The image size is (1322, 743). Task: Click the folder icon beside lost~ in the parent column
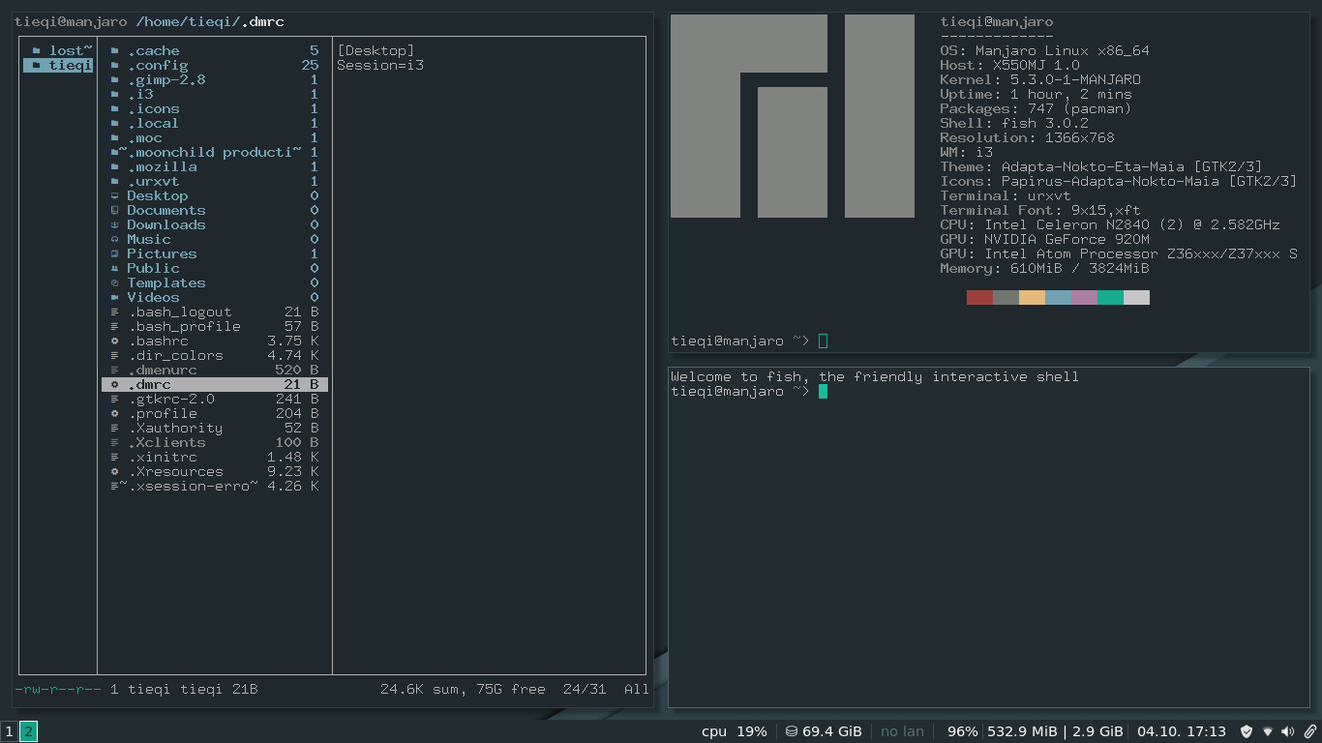click(x=37, y=51)
